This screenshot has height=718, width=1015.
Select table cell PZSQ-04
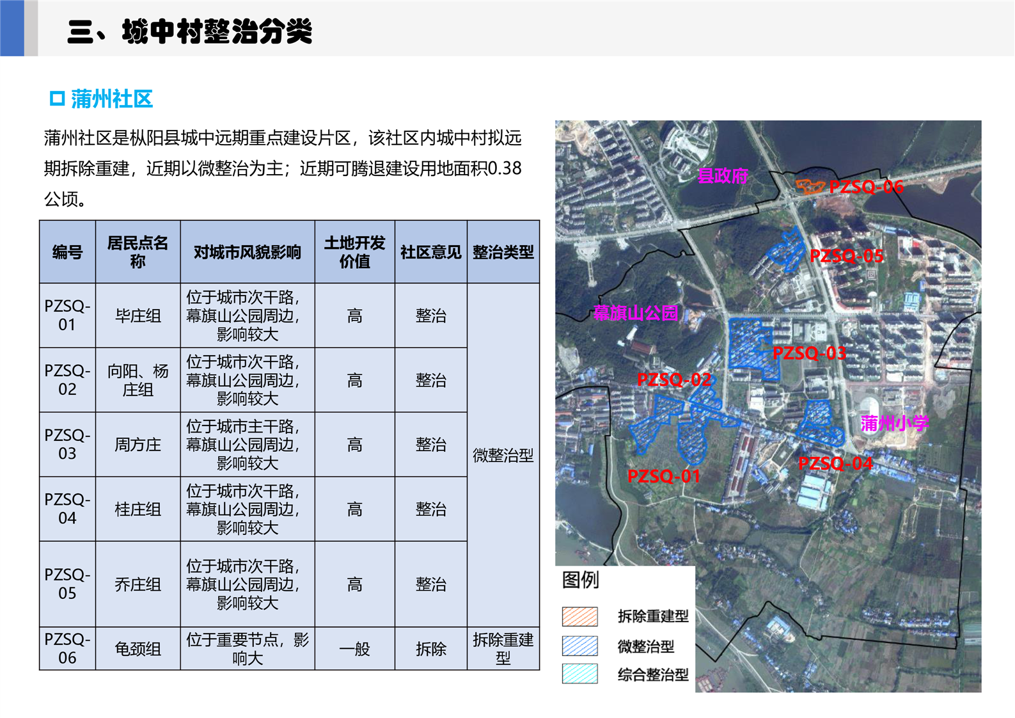click(68, 509)
